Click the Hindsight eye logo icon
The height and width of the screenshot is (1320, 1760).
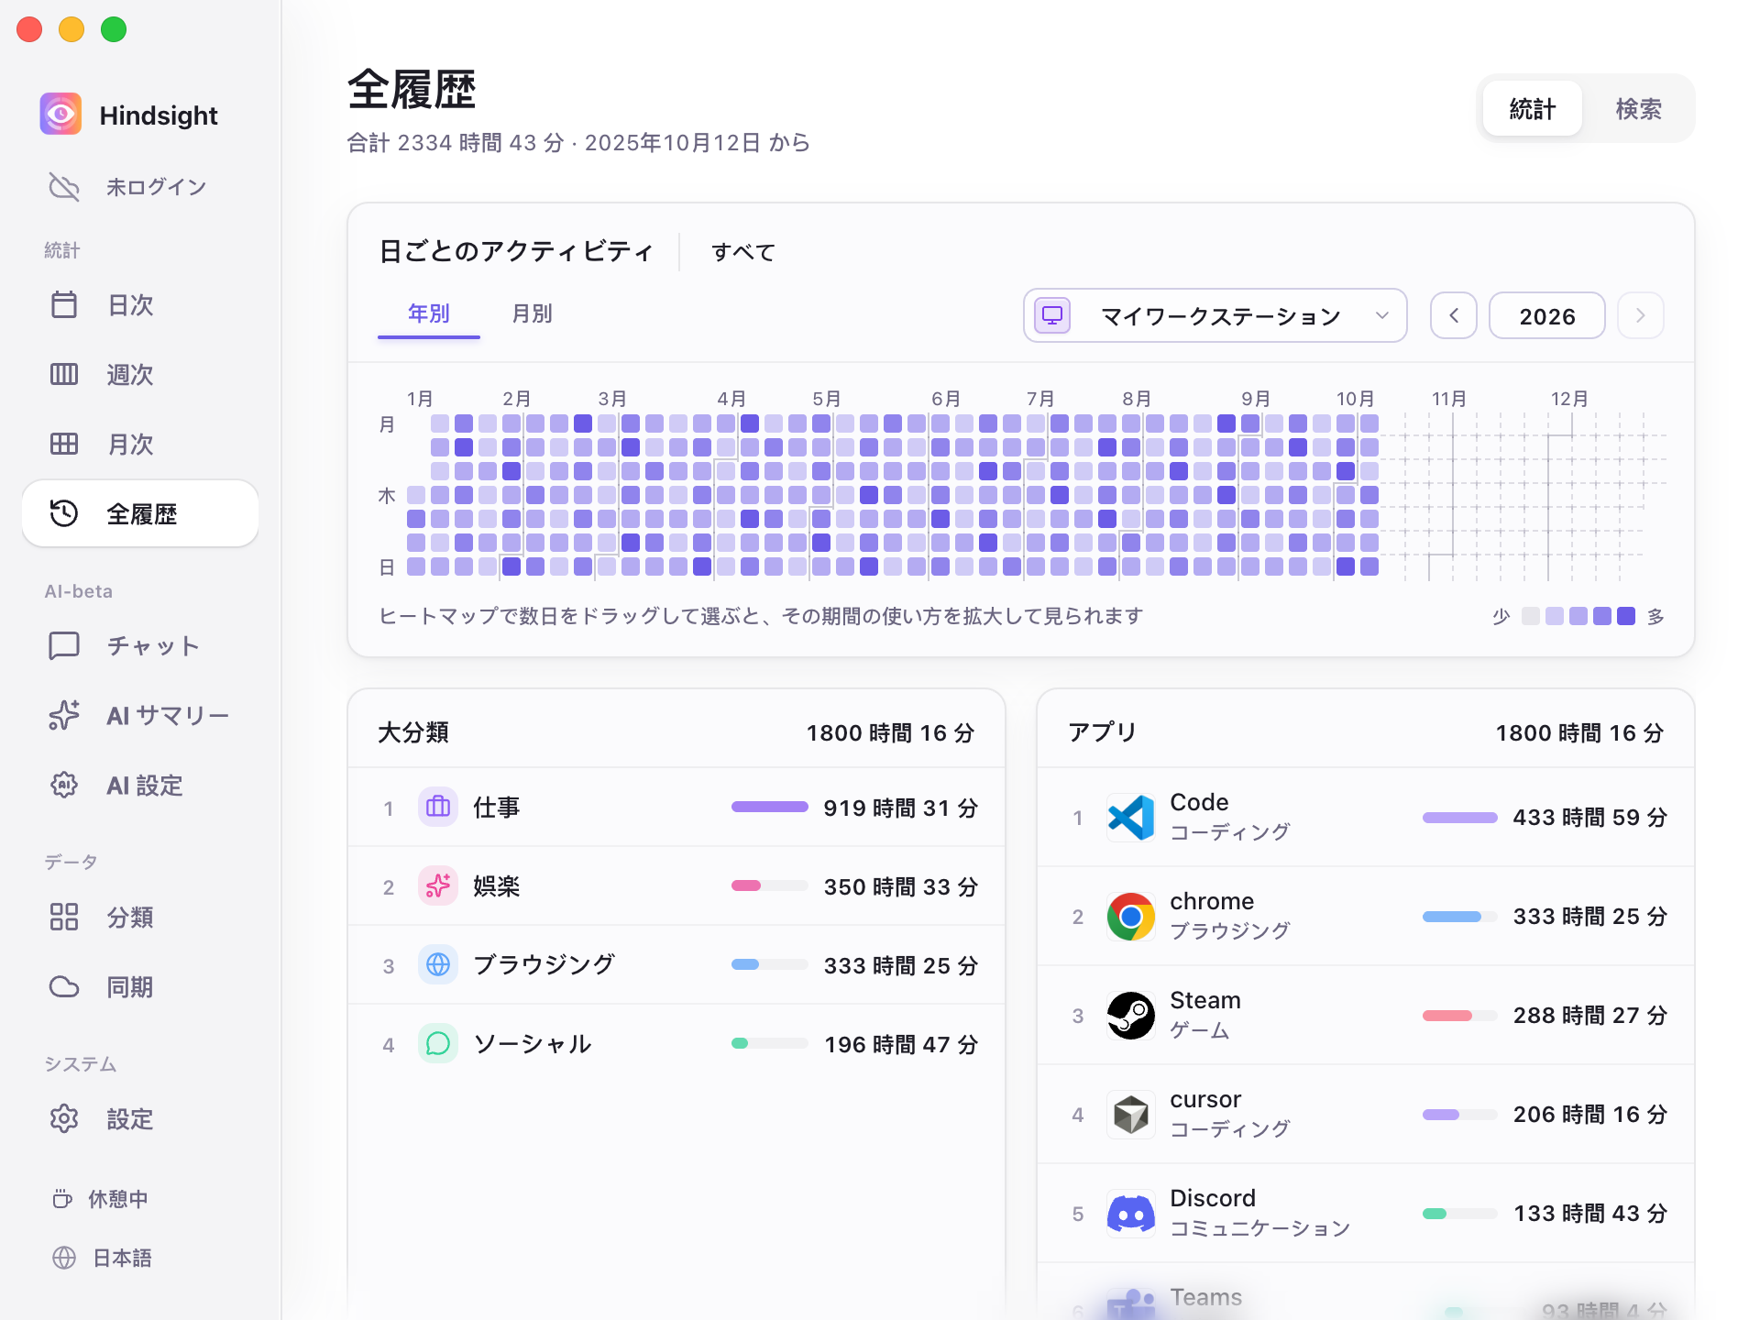(61, 115)
